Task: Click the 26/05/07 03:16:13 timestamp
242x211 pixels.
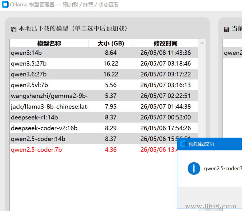Action: point(166,85)
